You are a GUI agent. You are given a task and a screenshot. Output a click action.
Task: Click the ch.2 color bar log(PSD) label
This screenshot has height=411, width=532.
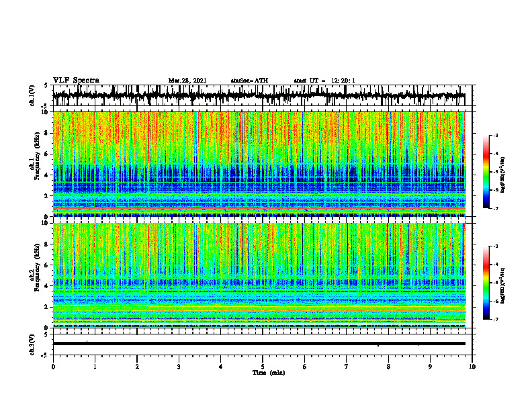point(503,285)
